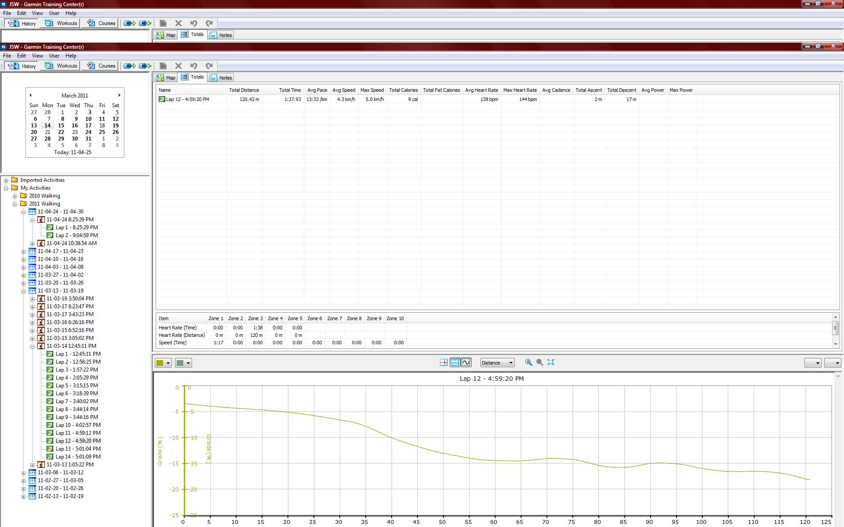Screen dimensions: 844x527
Task: Open Edit menu in front window
Action: pos(22,56)
